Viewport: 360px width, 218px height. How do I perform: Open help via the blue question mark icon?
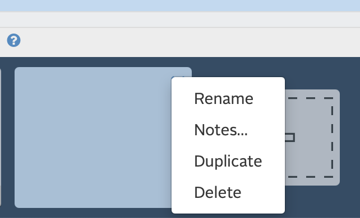point(14,40)
